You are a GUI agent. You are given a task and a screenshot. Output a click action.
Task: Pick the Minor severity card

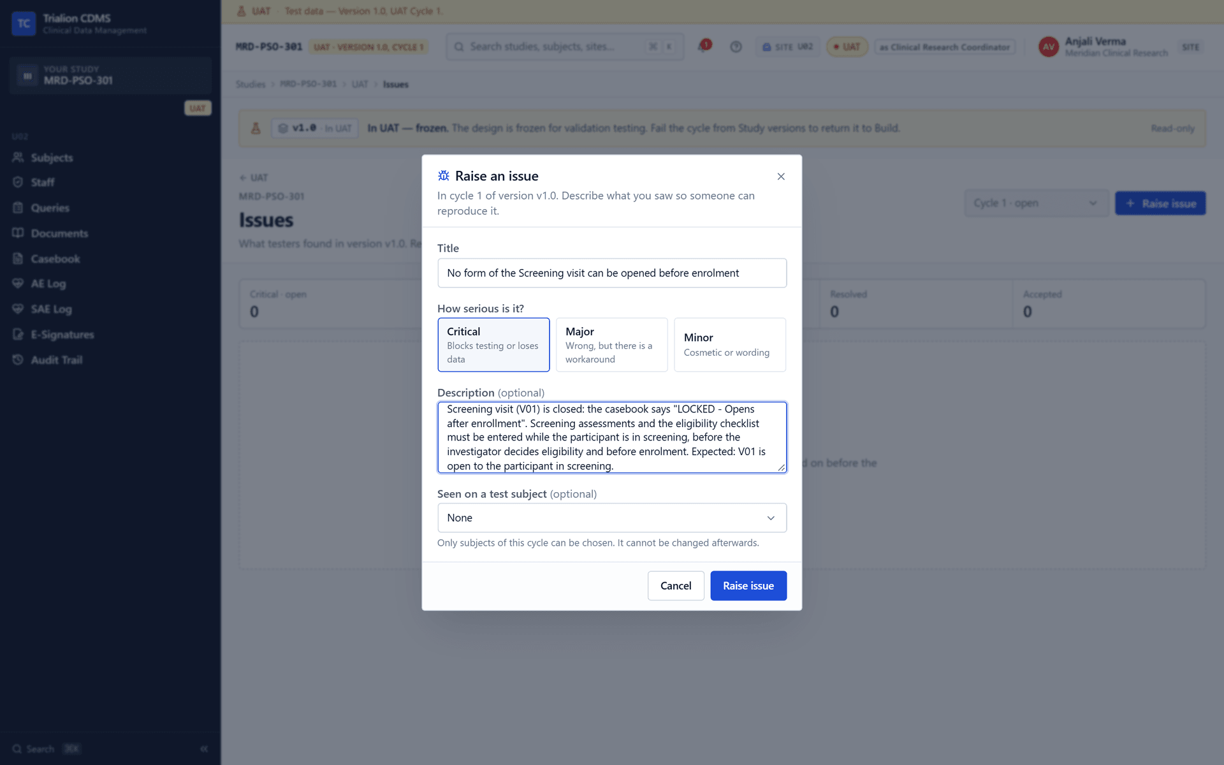pos(730,345)
